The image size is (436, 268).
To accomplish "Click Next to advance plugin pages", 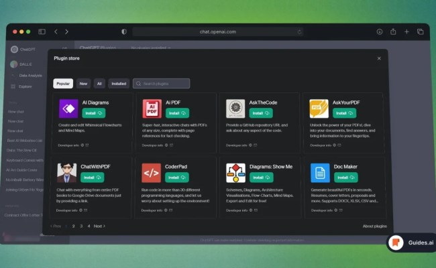I will 99,226.
